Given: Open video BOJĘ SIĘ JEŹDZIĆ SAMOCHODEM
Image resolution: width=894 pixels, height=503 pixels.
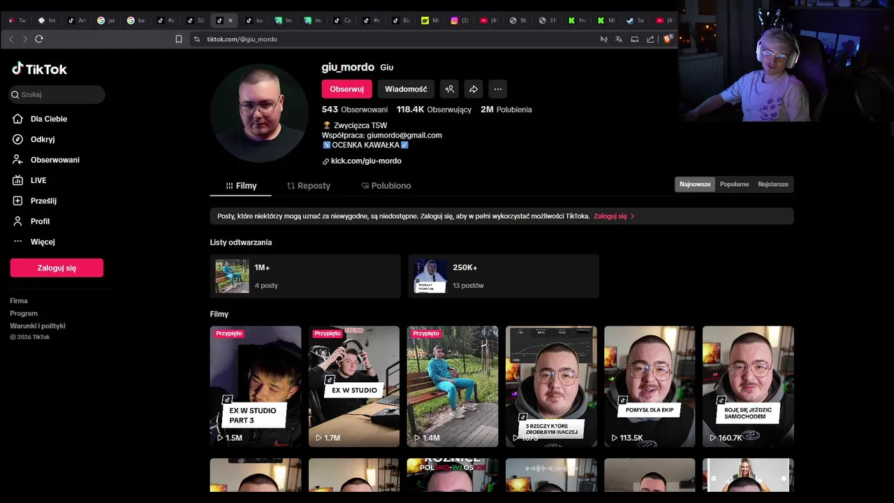Looking at the screenshot, I should [x=748, y=386].
